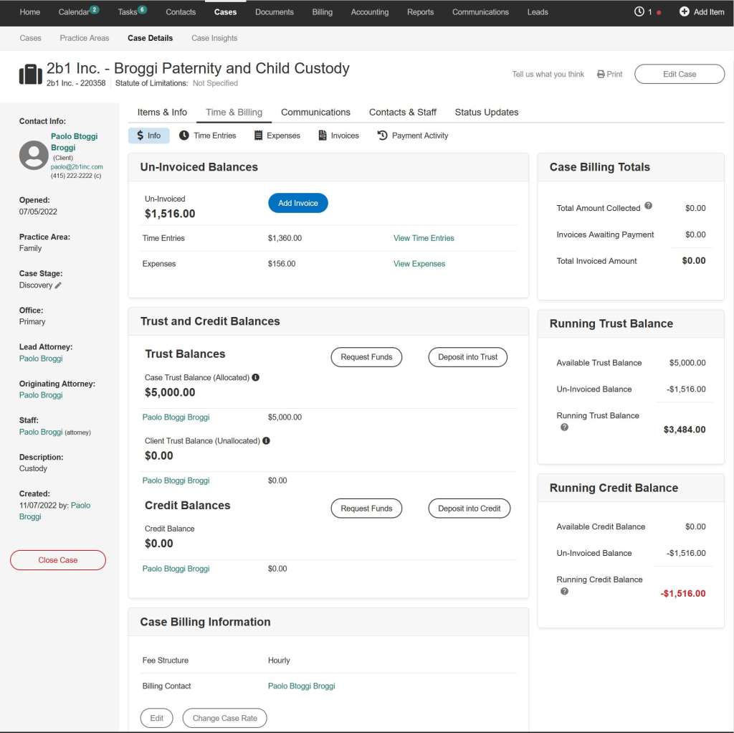Open View Time Entries link
This screenshot has height=733, width=734.
424,237
